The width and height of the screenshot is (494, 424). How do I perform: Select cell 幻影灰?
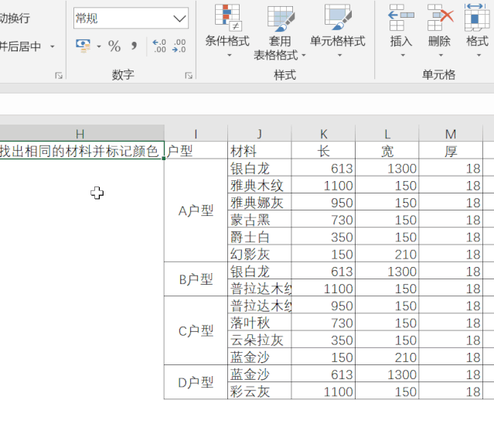point(260,254)
